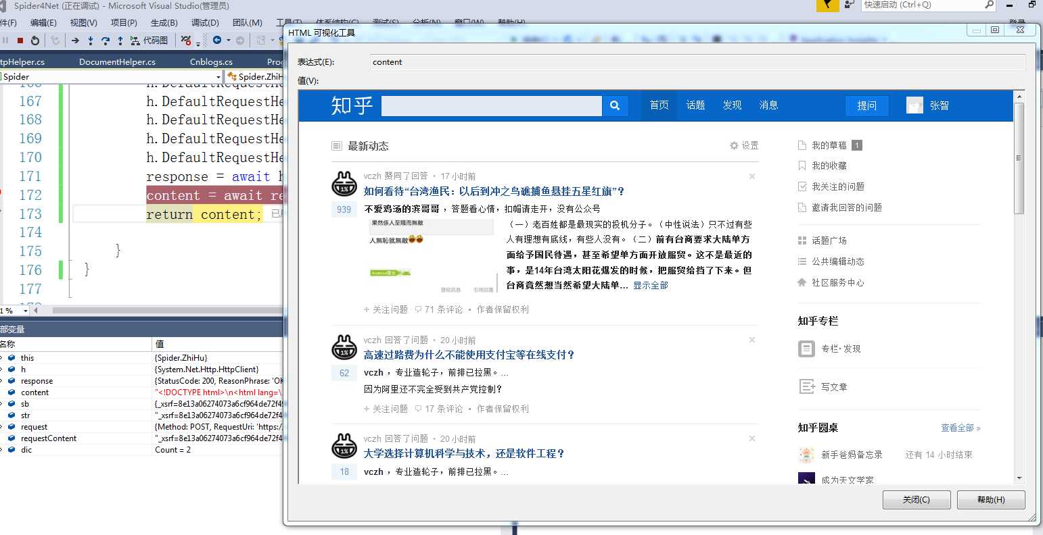
Task: Switch to the DocumentHelper.cs tab
Action: pos(117,61)
